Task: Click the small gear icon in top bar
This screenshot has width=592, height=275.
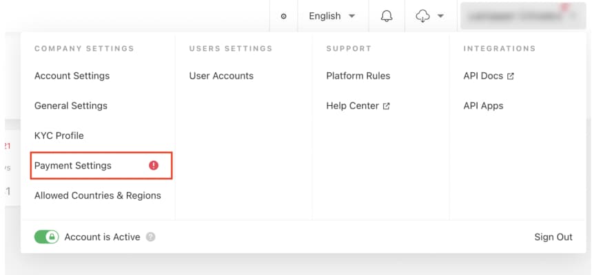Action: 283,16
